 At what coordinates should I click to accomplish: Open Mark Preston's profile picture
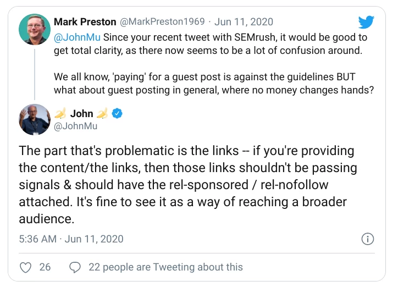[x=35, y=29]
